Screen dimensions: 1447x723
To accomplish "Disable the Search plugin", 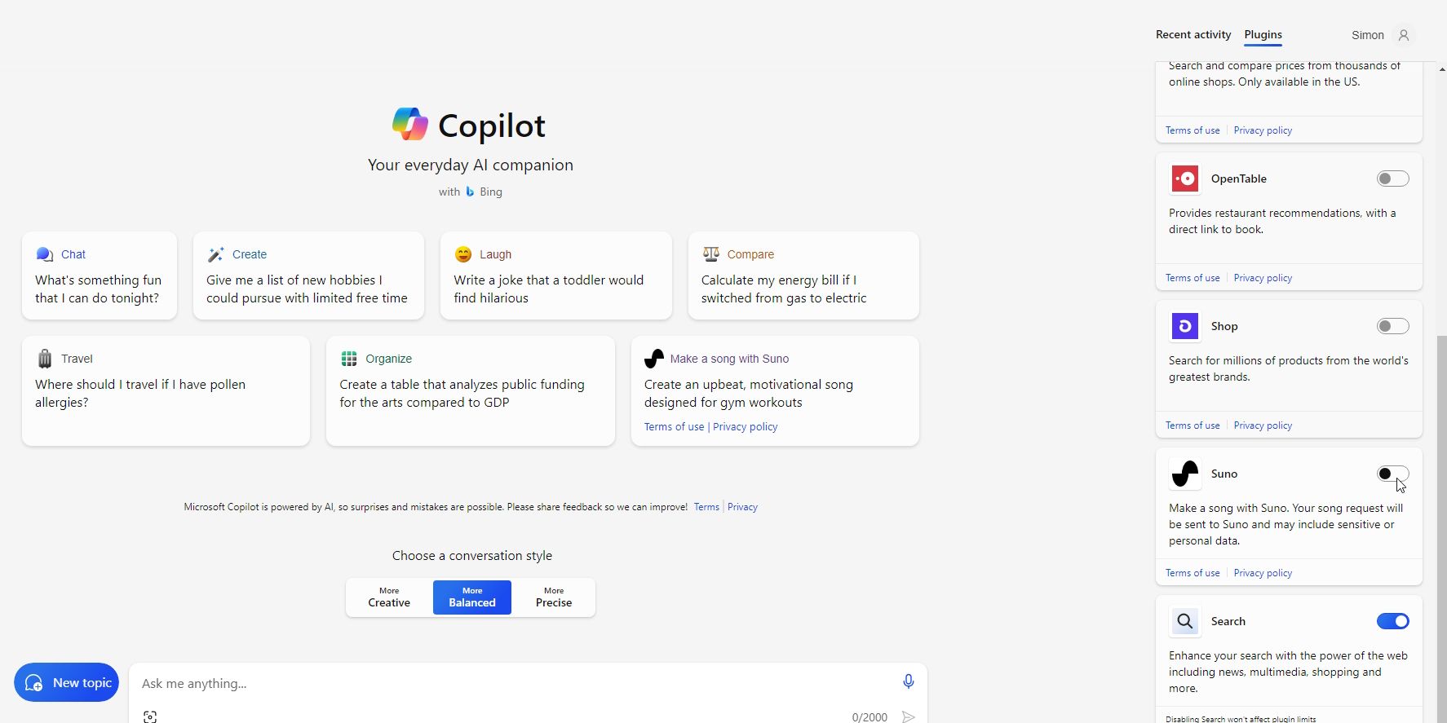I will (1392, 620).
